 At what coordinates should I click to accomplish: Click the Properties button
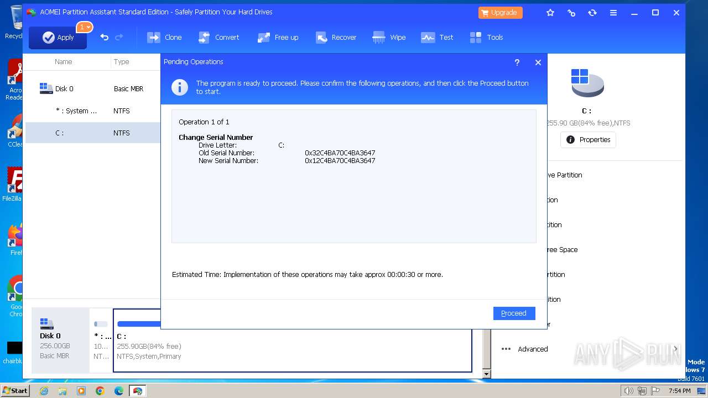(x=588, y=140)
